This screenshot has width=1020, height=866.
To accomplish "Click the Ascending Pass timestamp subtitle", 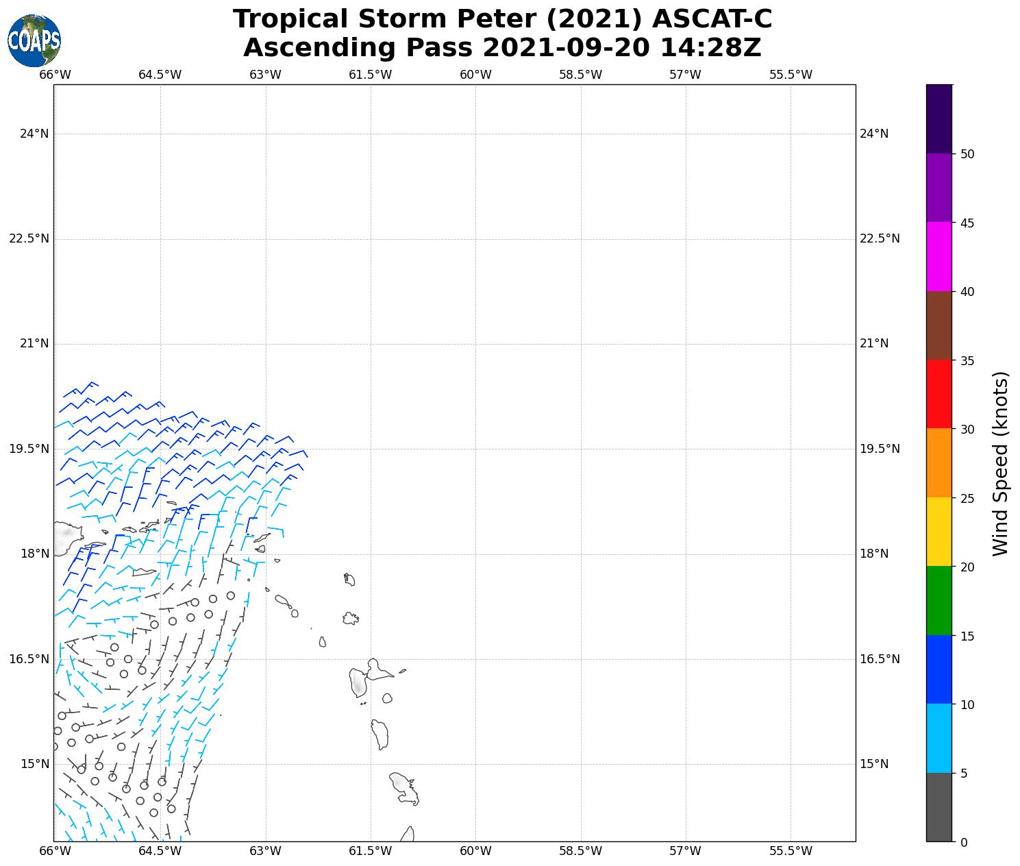I will point(502,48).
